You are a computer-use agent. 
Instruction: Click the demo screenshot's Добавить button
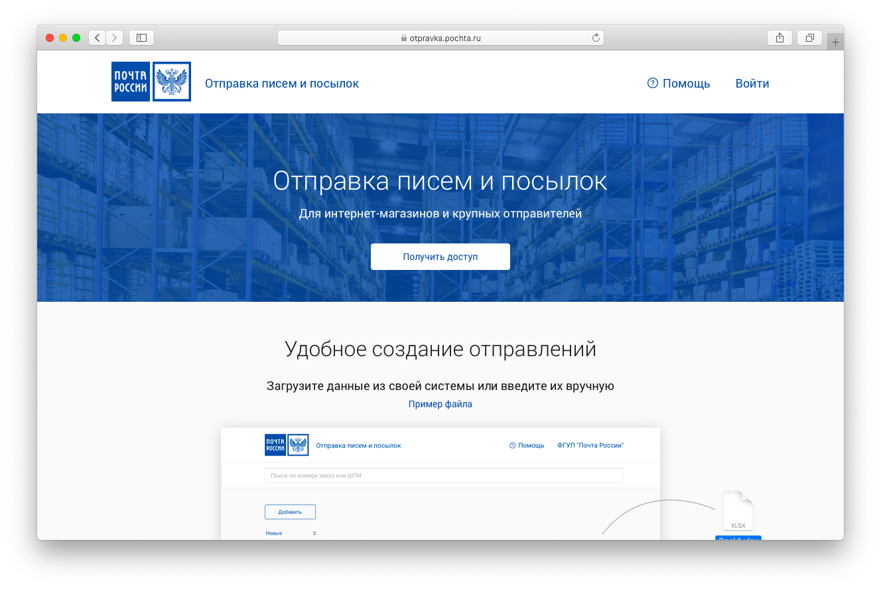tap(290, 512)
